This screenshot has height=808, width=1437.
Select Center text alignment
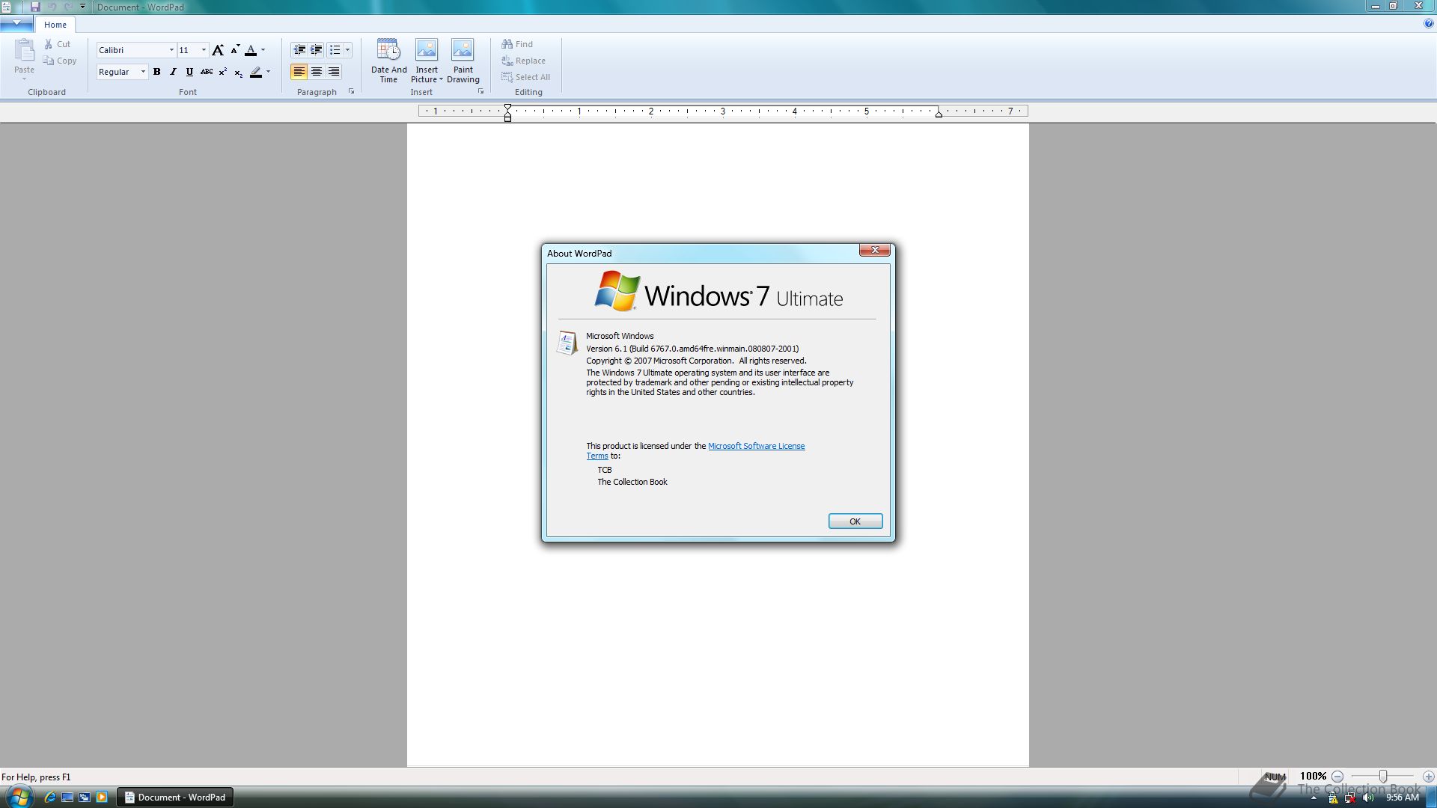tap(317, 72)
